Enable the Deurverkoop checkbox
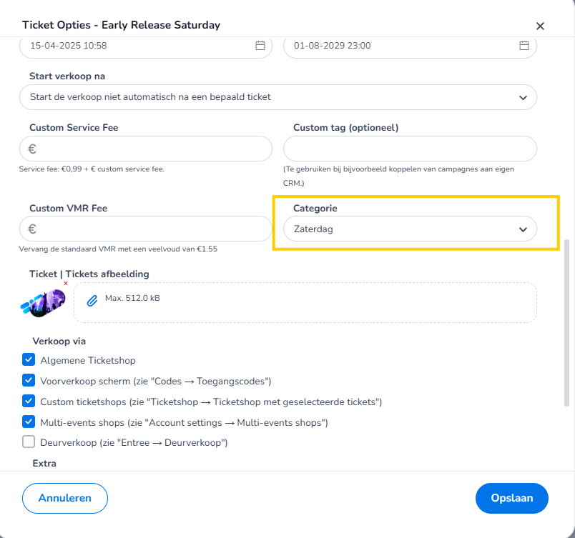The height and width of the screenshot is (538, 575). 29,442
